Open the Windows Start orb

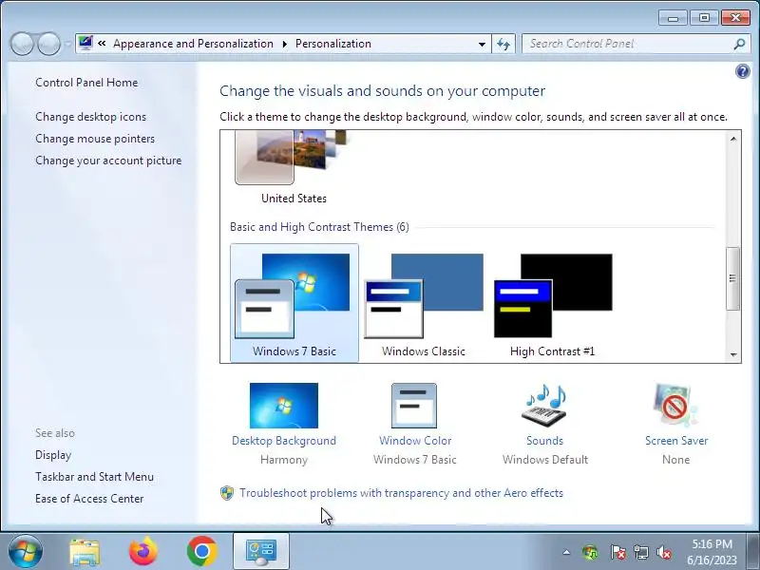pos(26,551)
